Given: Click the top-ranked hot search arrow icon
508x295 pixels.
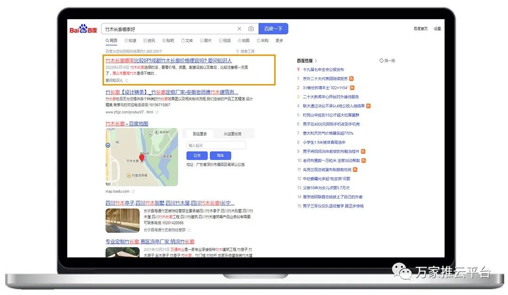Looking at the screenshot, I should tap(298, 70).
